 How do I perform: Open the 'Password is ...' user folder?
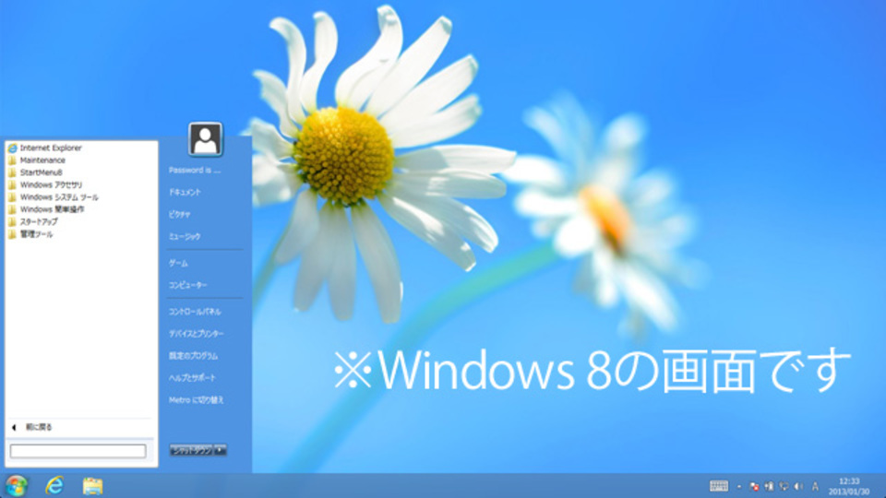click(195, 170)
